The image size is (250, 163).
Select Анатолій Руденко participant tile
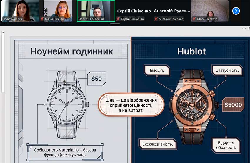tap(172, 11)
